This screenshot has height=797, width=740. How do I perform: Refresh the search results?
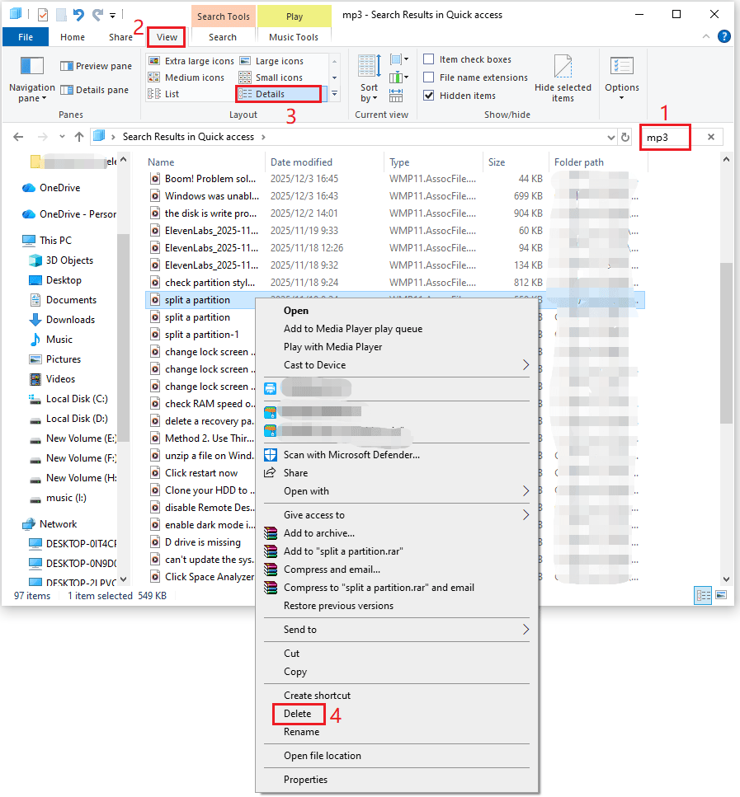click(x=625, y=138)
